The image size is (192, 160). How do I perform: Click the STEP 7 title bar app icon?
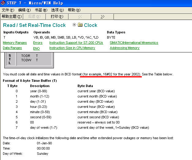click(3, 3)
